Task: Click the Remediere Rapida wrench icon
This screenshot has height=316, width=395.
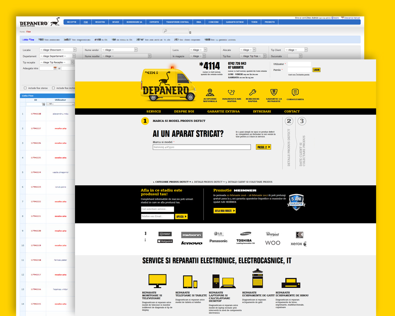Action: [x=252, y=92]
